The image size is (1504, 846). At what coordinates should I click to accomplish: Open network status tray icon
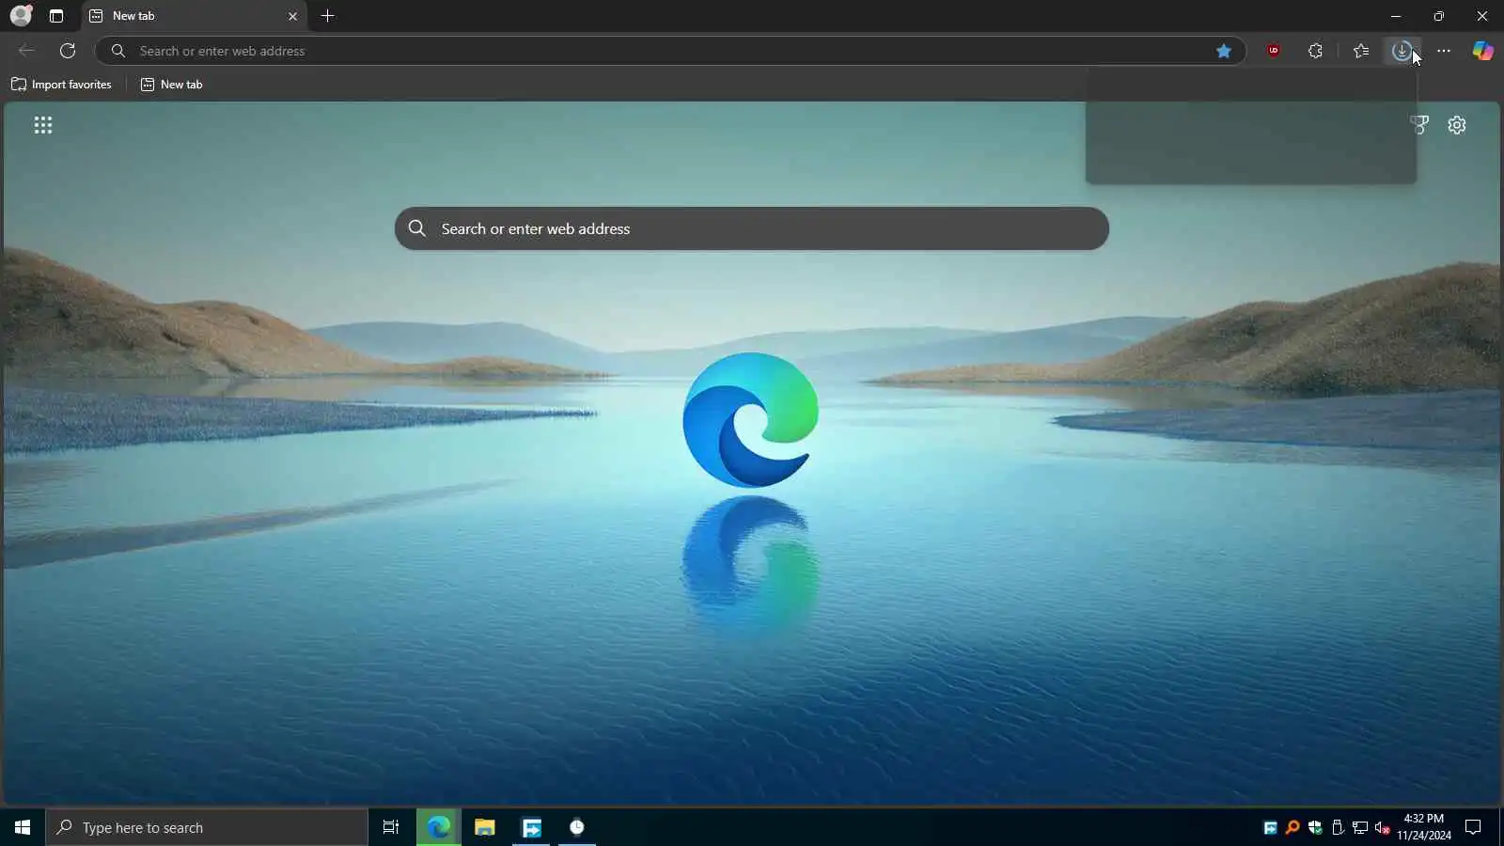[x=1360, y=827]
